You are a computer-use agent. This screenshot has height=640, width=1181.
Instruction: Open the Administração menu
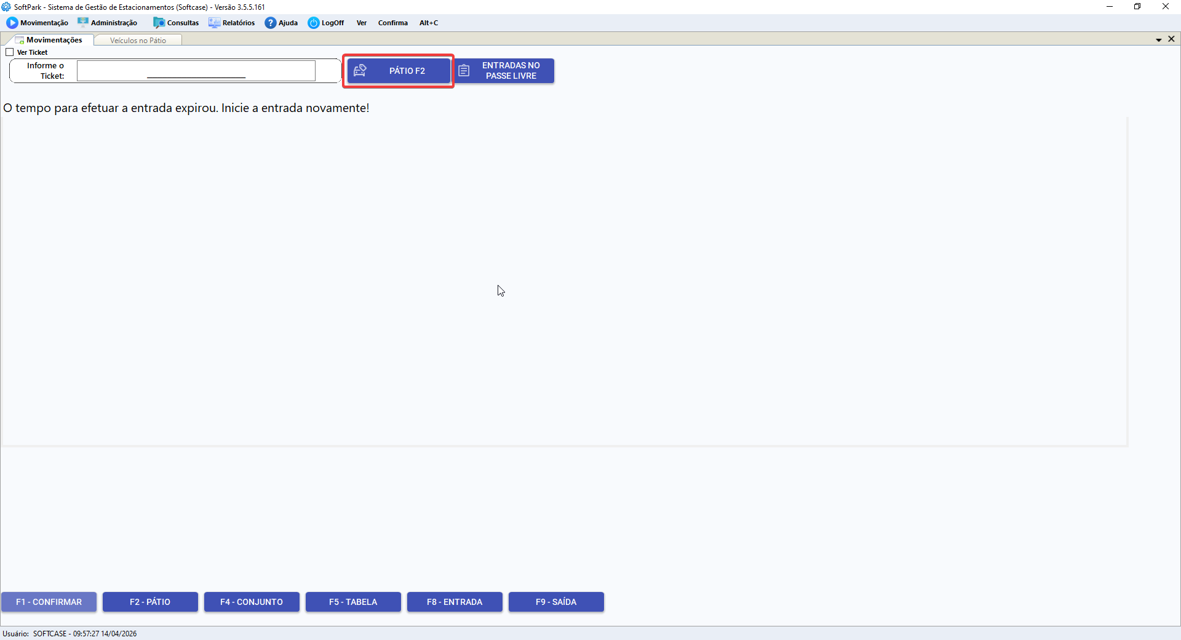[x=108, y=23]
